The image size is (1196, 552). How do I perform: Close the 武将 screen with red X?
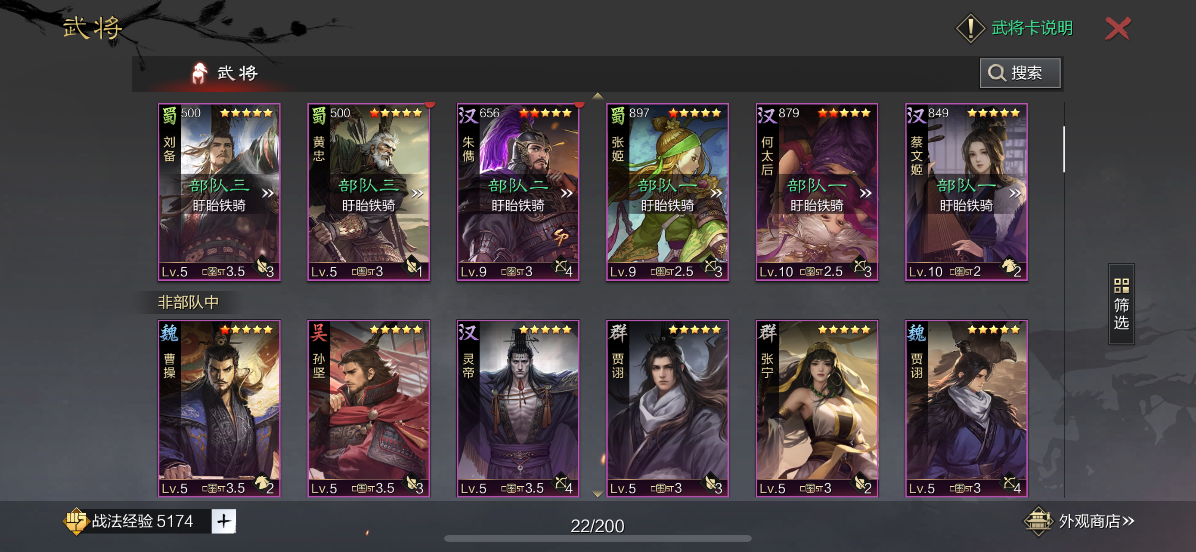[x=1118, y=29]
